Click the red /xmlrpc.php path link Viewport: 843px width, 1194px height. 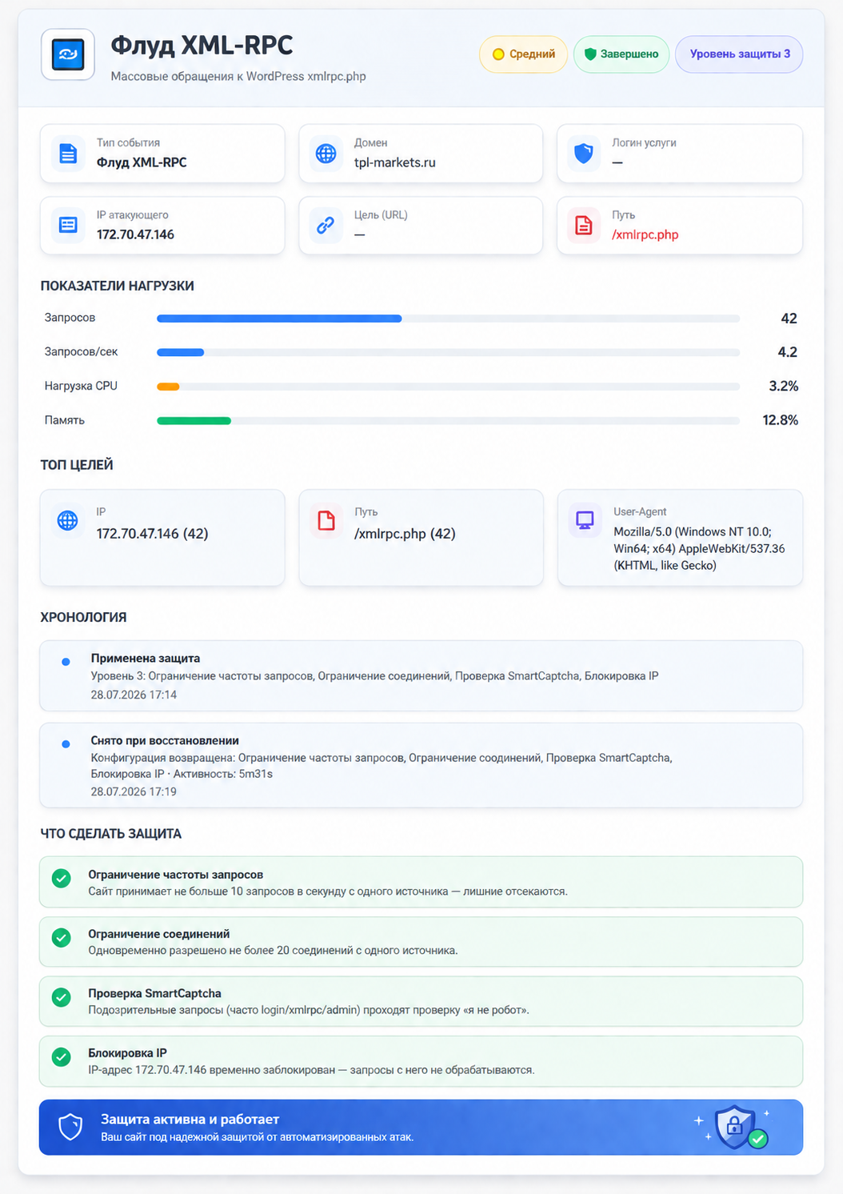[645, 235]
